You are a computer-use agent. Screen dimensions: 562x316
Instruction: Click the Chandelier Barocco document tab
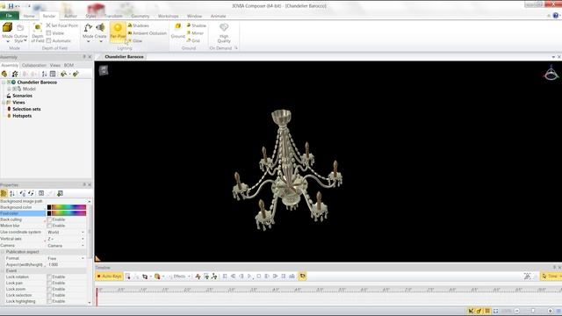(x=124, y=56)
